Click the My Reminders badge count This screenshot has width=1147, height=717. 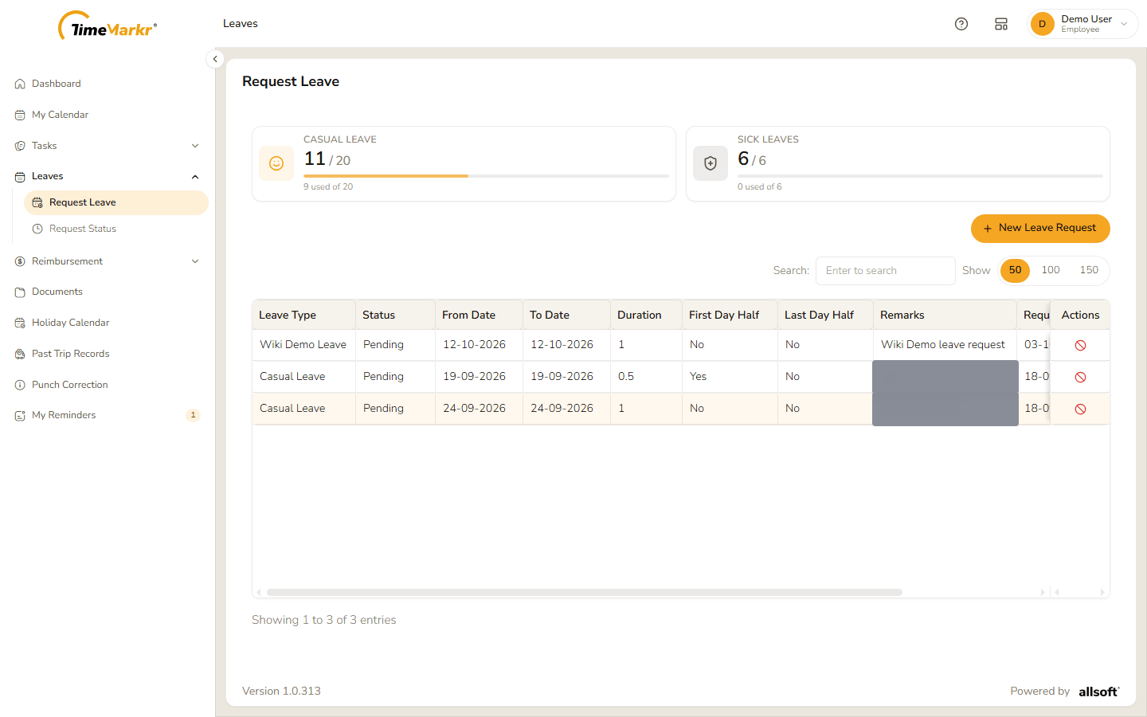(193, 415)
